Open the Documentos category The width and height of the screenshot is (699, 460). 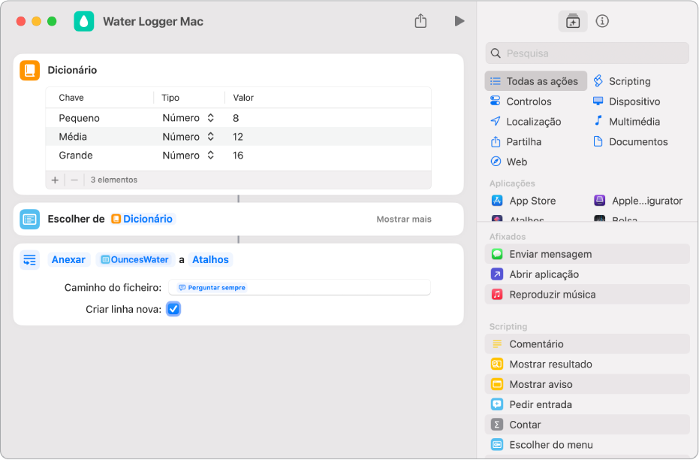coord(631,142)
